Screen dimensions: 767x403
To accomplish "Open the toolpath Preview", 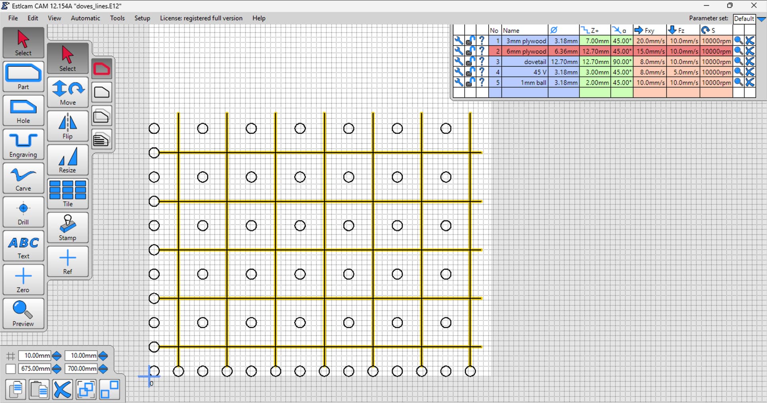I will coord(23,314).
